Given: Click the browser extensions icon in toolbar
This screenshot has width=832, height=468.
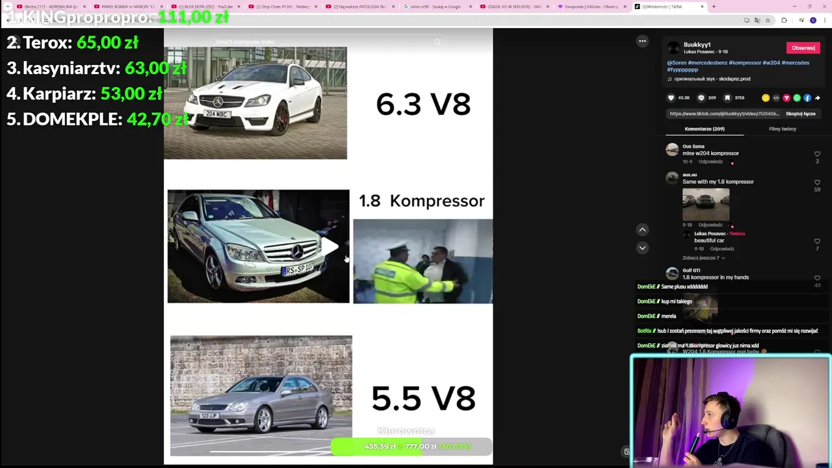Looking at the screenshot, I should tap(784, 20).
